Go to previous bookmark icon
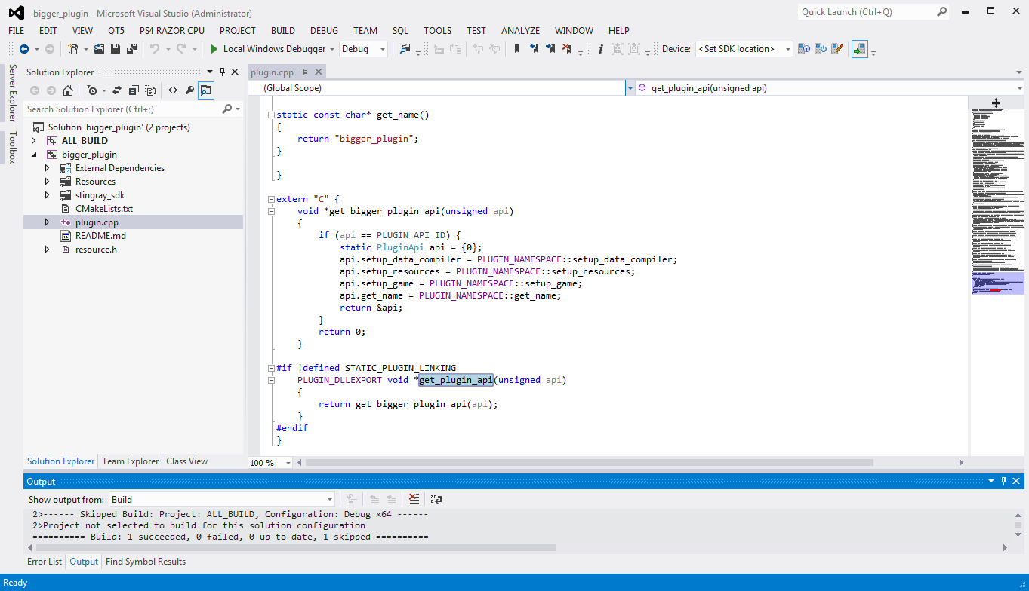1029x591 pixels. tap(534, 49)
